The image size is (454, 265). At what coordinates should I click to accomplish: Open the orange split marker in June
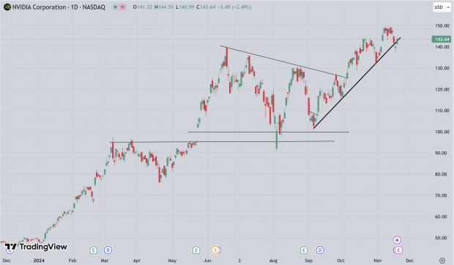pyautogui.click(x=215, y=250)
